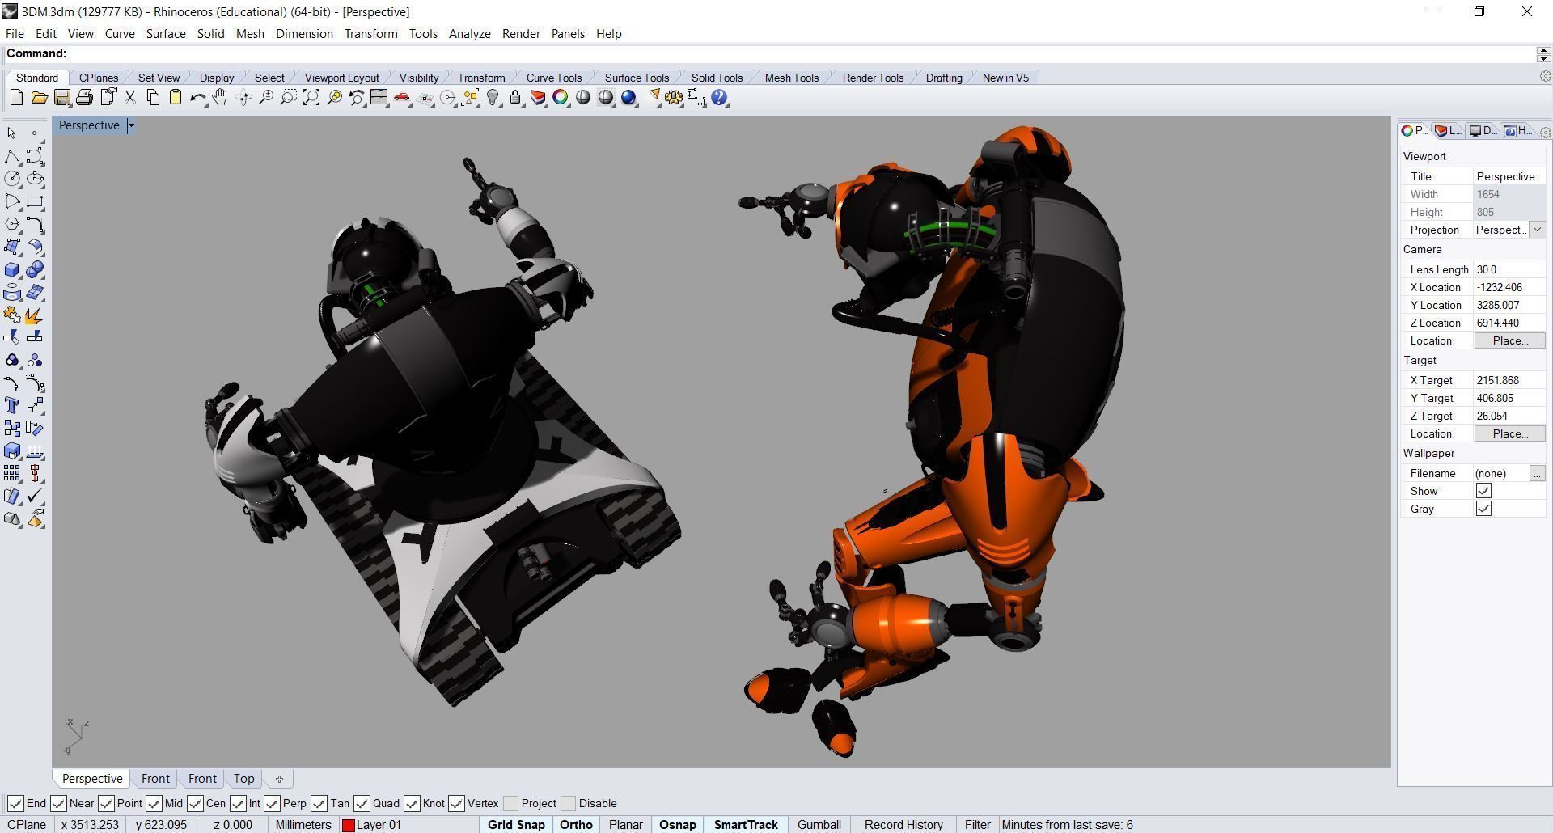Toggle the Perp osnap checkbox

pyautogui.click(x=272, y=803)
